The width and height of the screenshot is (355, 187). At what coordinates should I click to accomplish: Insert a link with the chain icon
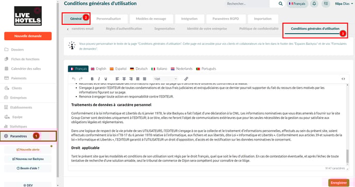click(186, 79)
